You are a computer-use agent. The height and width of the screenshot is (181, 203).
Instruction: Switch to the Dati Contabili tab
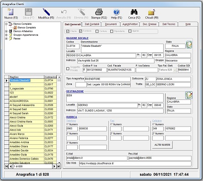pyautogui.click(x=92, y=24)
